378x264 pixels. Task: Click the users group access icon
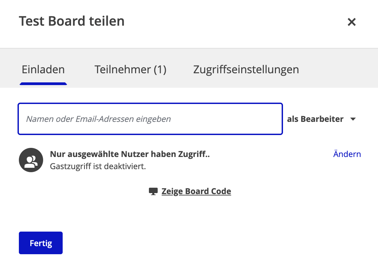[31, 160]
